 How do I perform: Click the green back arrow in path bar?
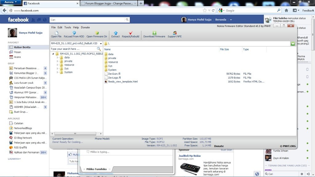293,44
